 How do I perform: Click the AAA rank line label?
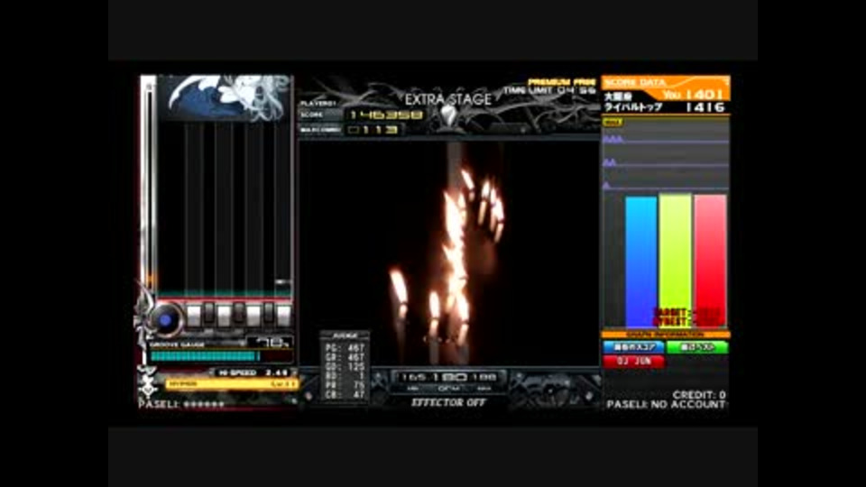coord(613,139)
